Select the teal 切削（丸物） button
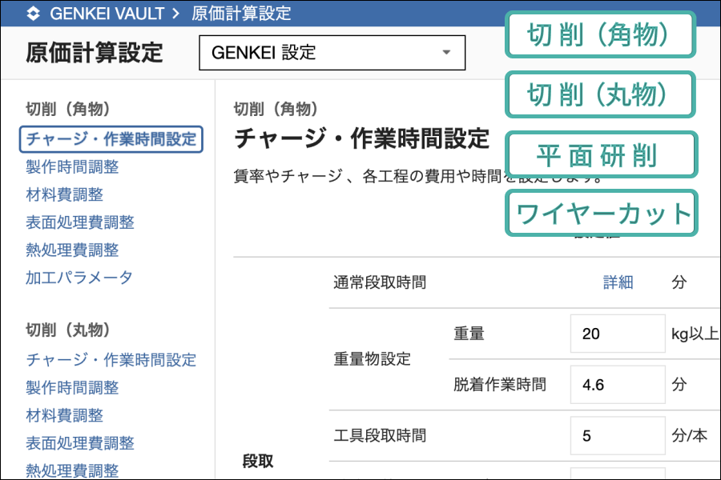721x480 pixels. pyautogui.click(x=600, y=94)
